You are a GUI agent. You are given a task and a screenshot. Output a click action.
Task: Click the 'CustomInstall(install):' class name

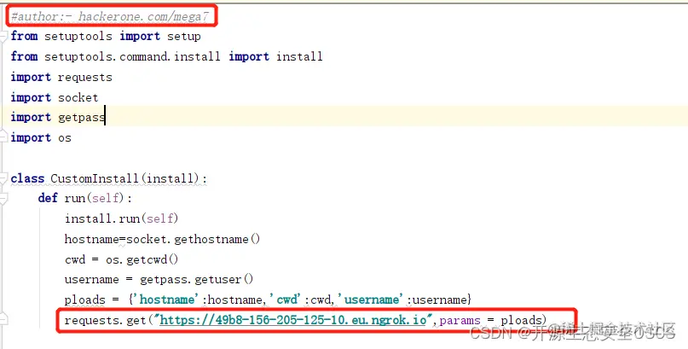[x=129, y=178]
